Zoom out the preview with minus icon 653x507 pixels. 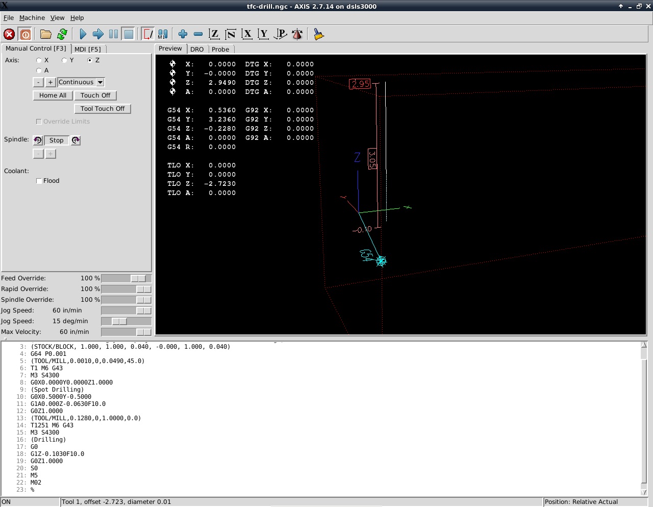[198, 34]
